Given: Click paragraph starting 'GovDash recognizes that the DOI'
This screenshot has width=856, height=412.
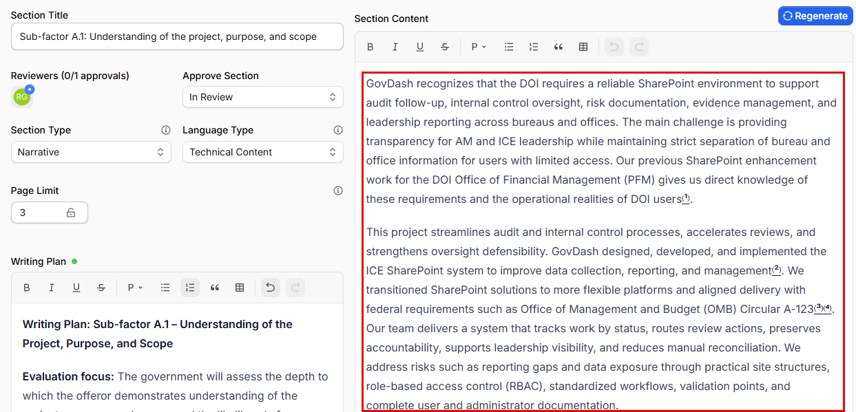Looking at the screenshot, I should pos(601,141).
